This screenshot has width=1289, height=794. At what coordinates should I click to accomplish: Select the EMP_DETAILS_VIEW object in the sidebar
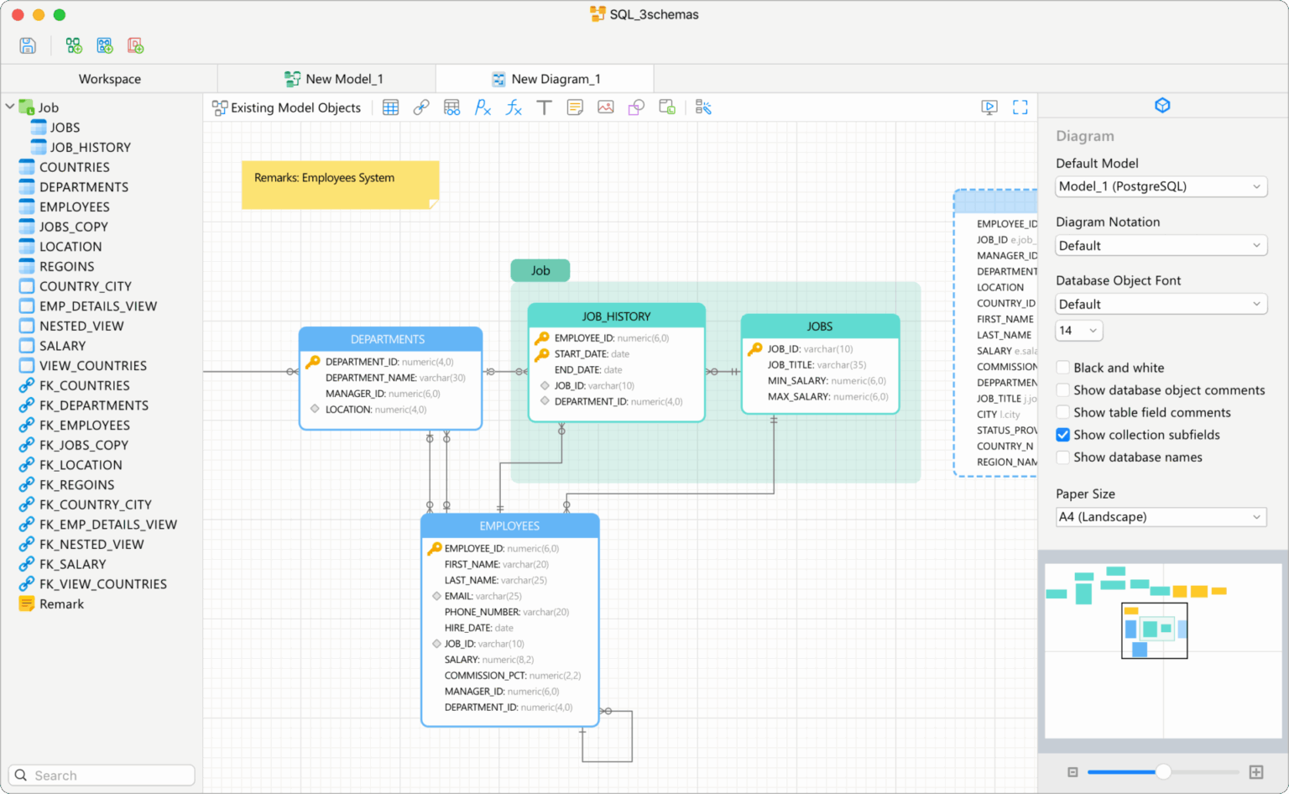click(97, 306)
